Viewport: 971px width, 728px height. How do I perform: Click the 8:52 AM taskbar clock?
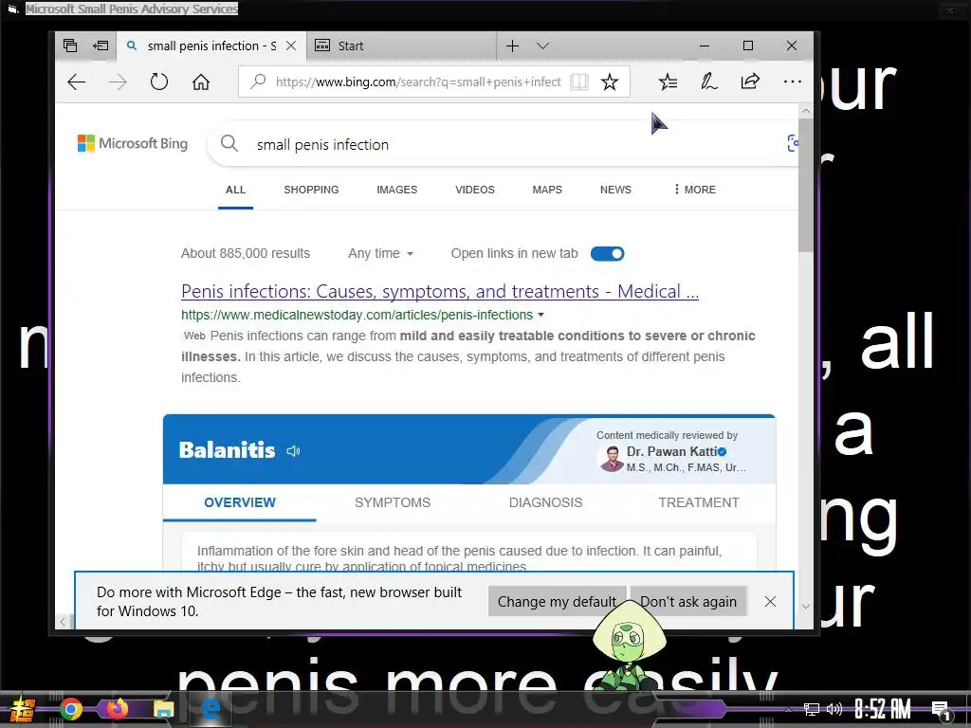[x=883, y=709]
